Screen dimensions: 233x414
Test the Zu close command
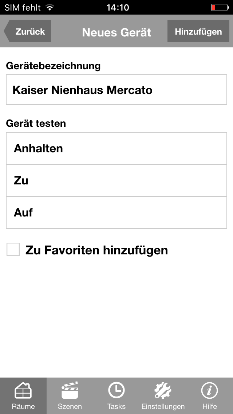(x=116, y=180)
